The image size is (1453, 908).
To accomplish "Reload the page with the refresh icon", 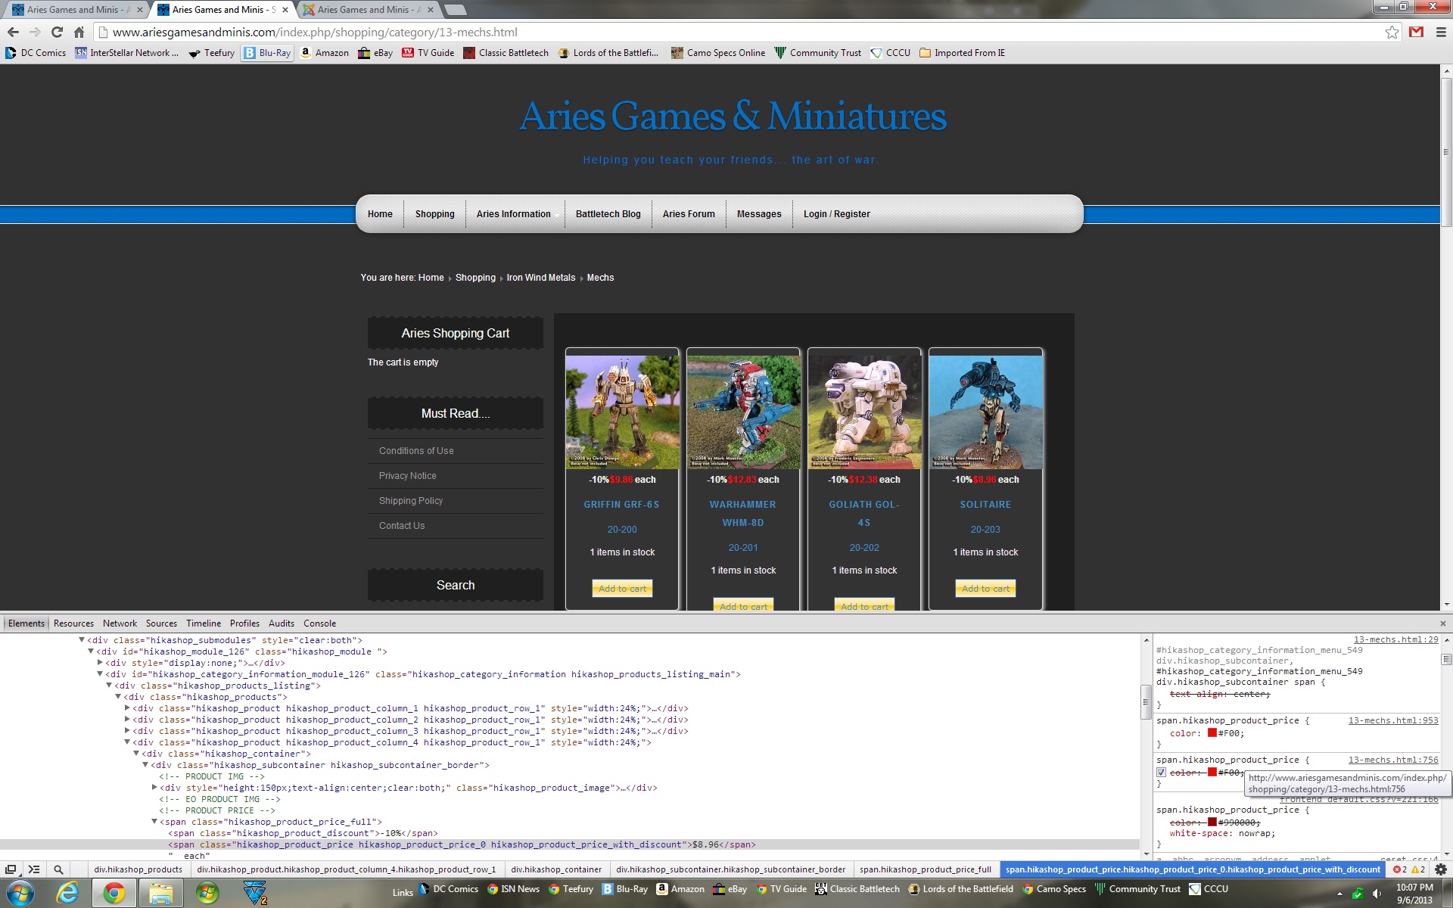I will click(57, 32).
